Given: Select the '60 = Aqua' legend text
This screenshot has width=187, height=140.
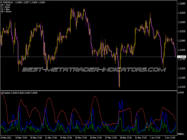Looking at the screenshot, I should pyautogui.click(x=6, y=5).
